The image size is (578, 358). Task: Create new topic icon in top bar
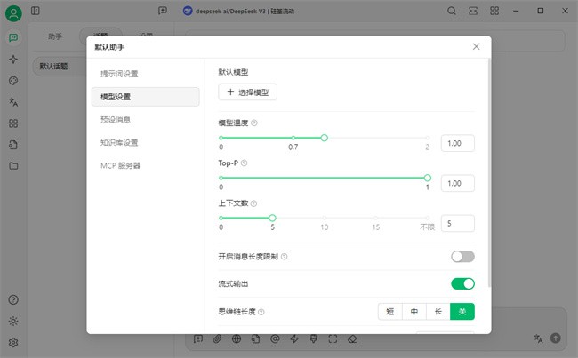pyautogui.click(x=163, y=11)
